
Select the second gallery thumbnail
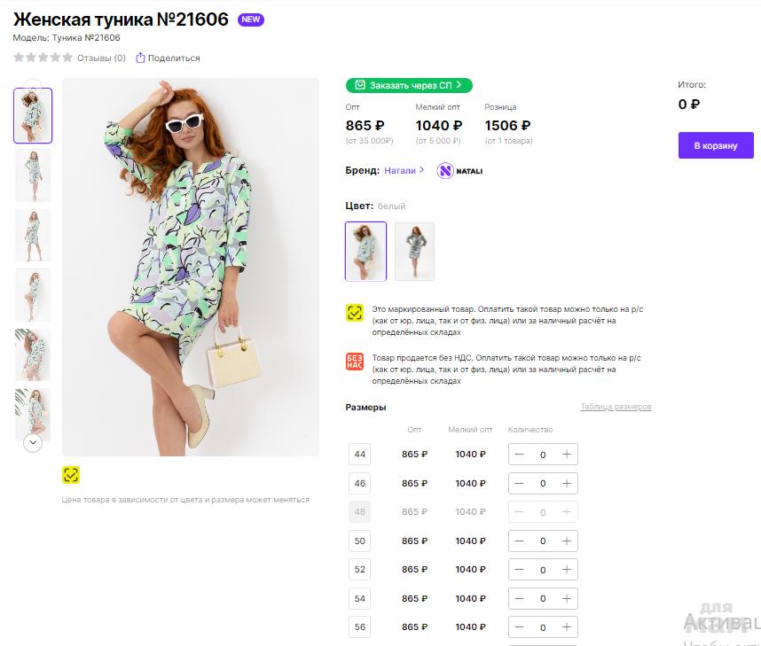click(x=33, y=175)
